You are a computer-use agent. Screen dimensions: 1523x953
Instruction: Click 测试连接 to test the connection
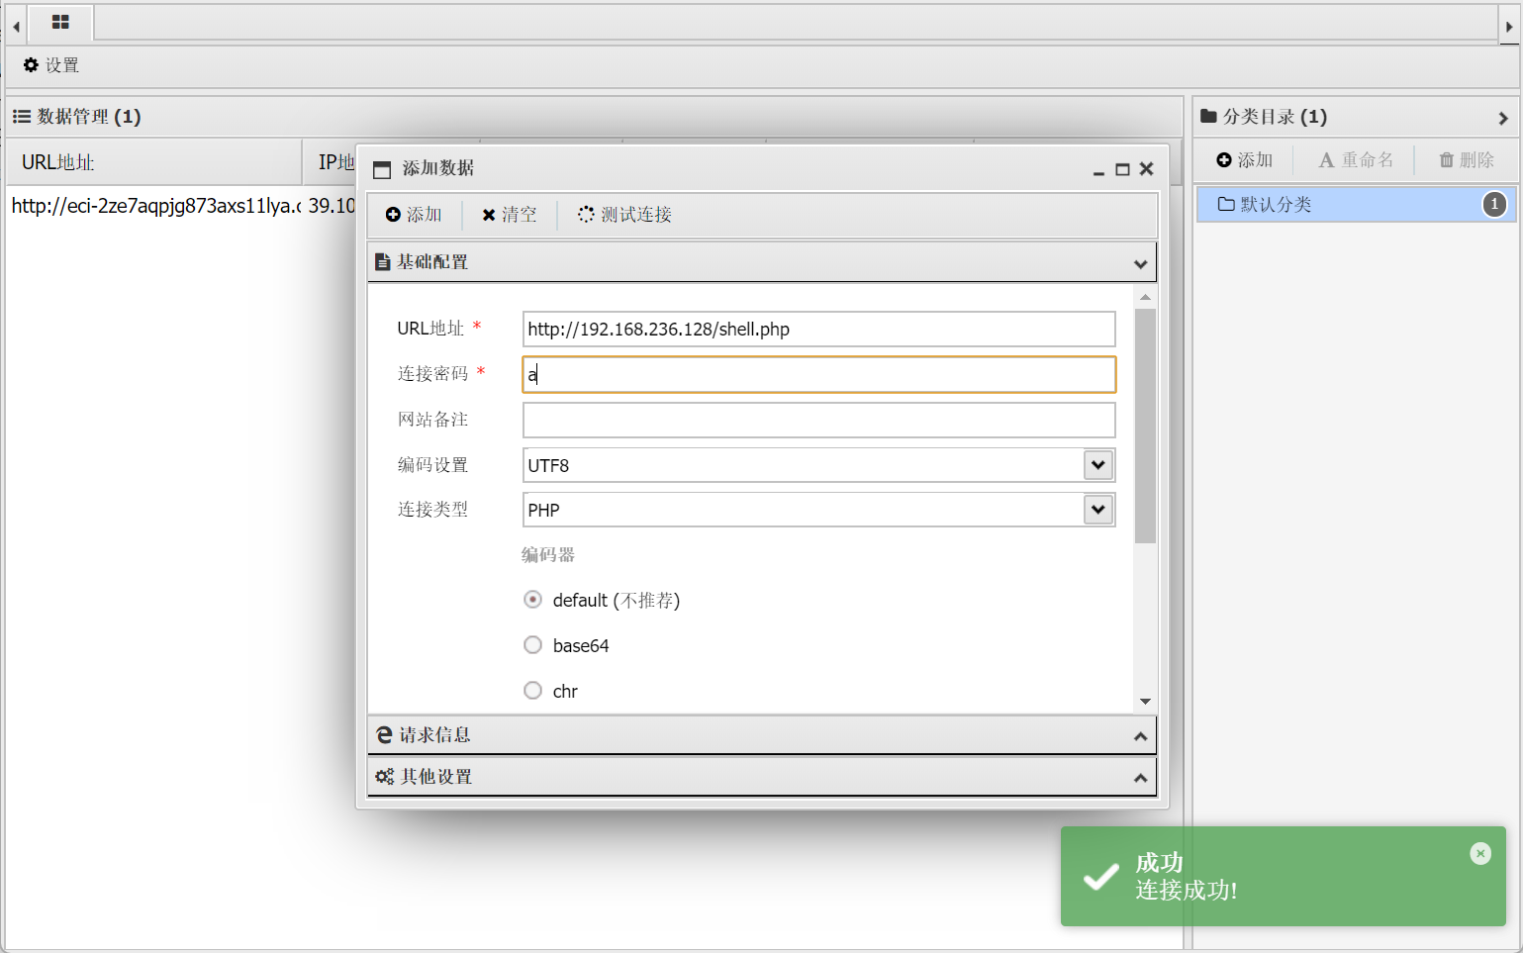coord(624,215)
